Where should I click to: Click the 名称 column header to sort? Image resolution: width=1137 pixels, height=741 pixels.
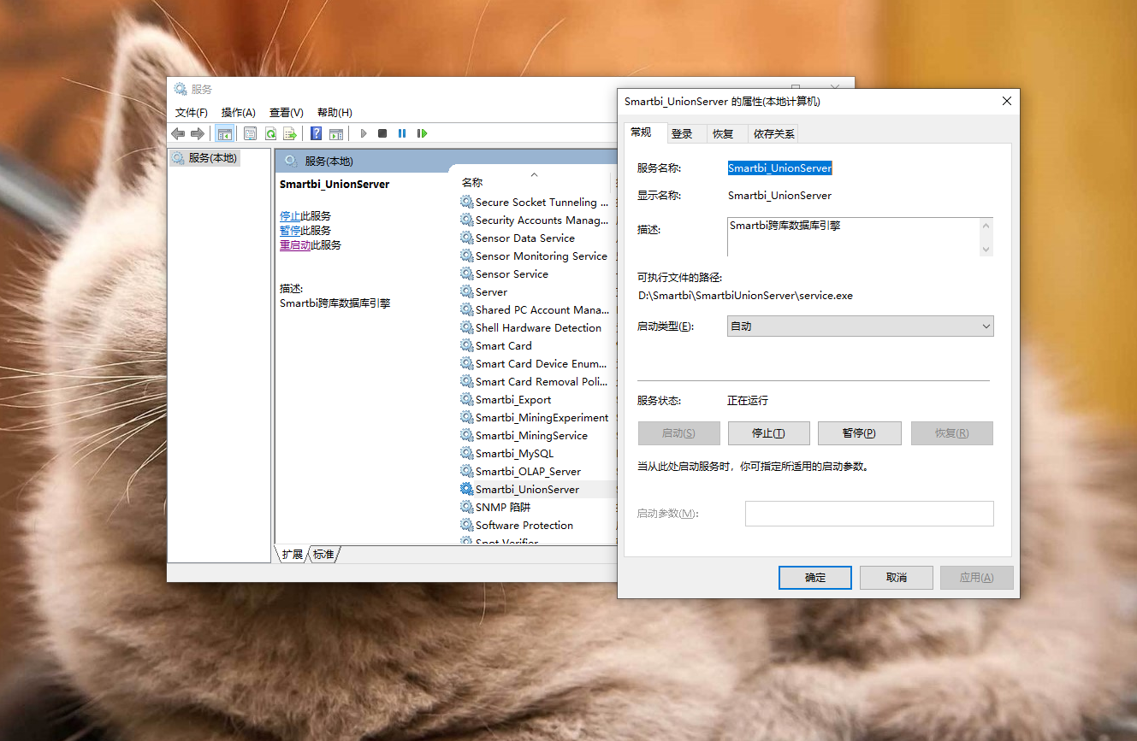534,182
